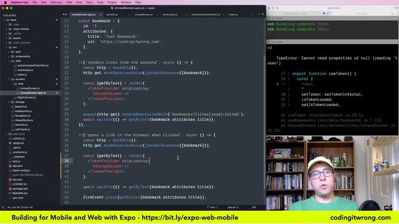
Task: Click the tab navigation arrows left of tabs
Action: pos(65,14)
